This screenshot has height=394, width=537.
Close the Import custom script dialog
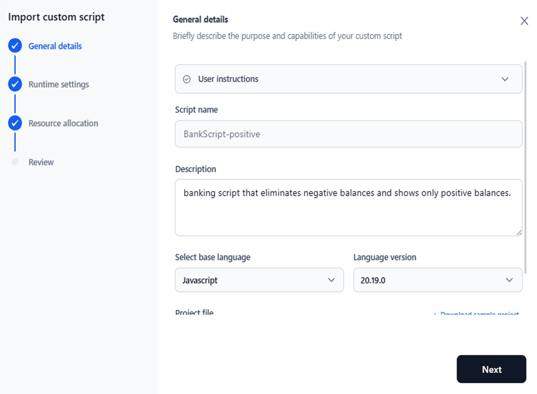coord(524,20)
